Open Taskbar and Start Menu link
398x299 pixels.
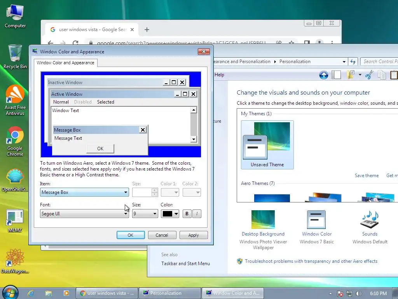click(x=185, y=264)
